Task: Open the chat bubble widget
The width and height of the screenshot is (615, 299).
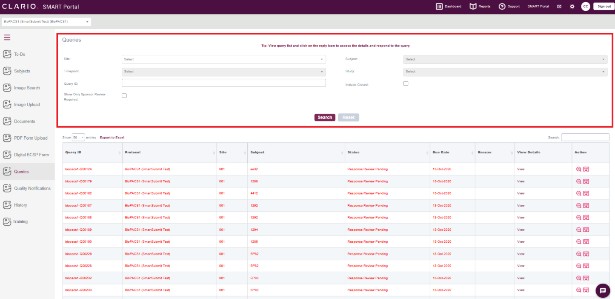Action: (602, 290)
